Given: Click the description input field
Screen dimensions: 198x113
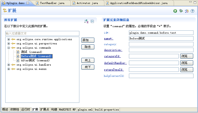Looking at the screenshot, I should (x=161, y=50).
